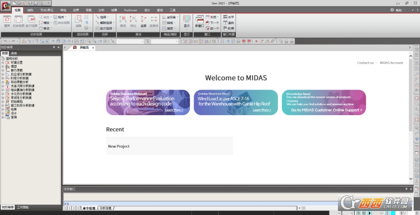Switch to the 工作面板 tab
The width and height of the screenshot is (420, 215).
23,207
